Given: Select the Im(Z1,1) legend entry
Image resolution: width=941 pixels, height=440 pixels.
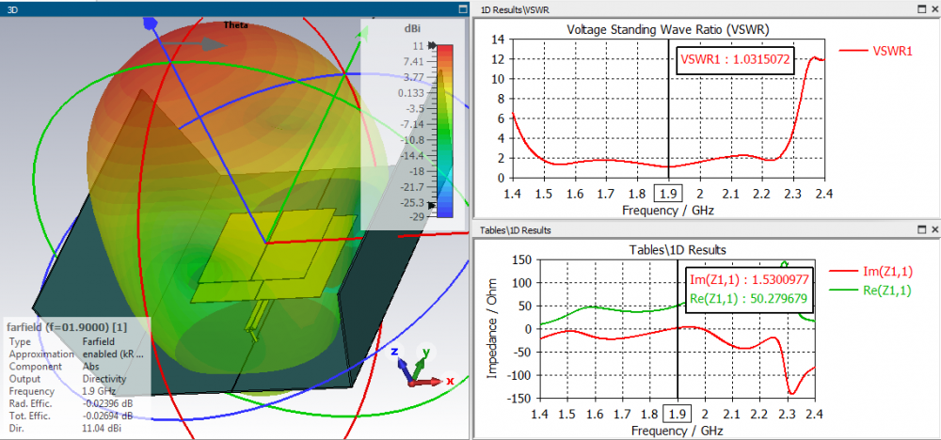Looking at the screenshot, I should coord(870,272).
